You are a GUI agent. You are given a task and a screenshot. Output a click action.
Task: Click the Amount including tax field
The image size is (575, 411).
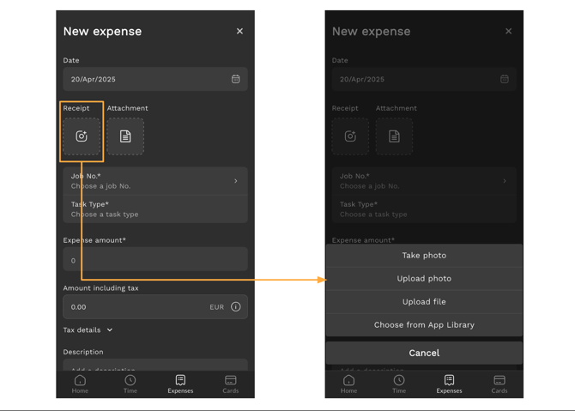point(137,306)
